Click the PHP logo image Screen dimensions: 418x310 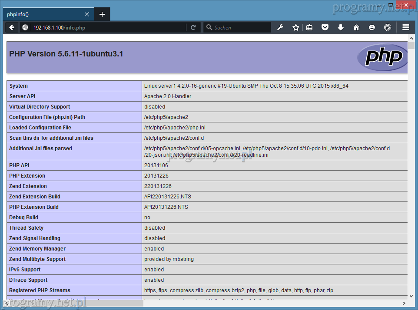tap(381, 57)
